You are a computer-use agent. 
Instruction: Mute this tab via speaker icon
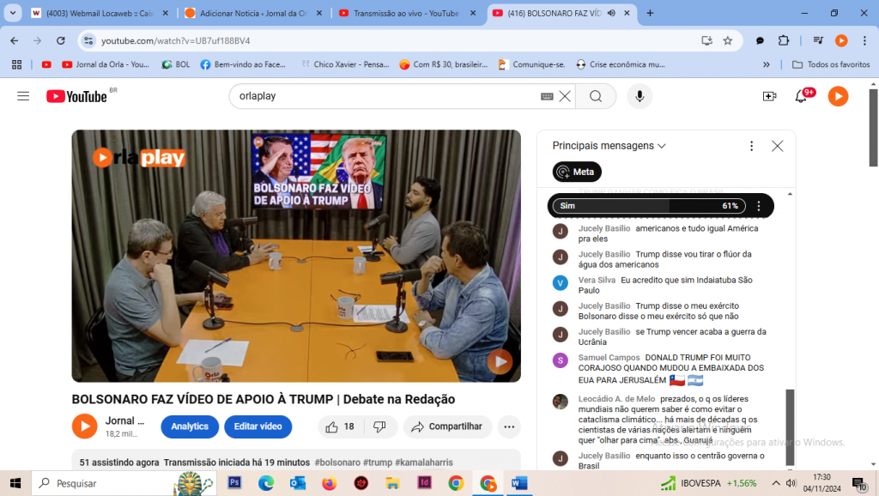[x=611, y=13]
